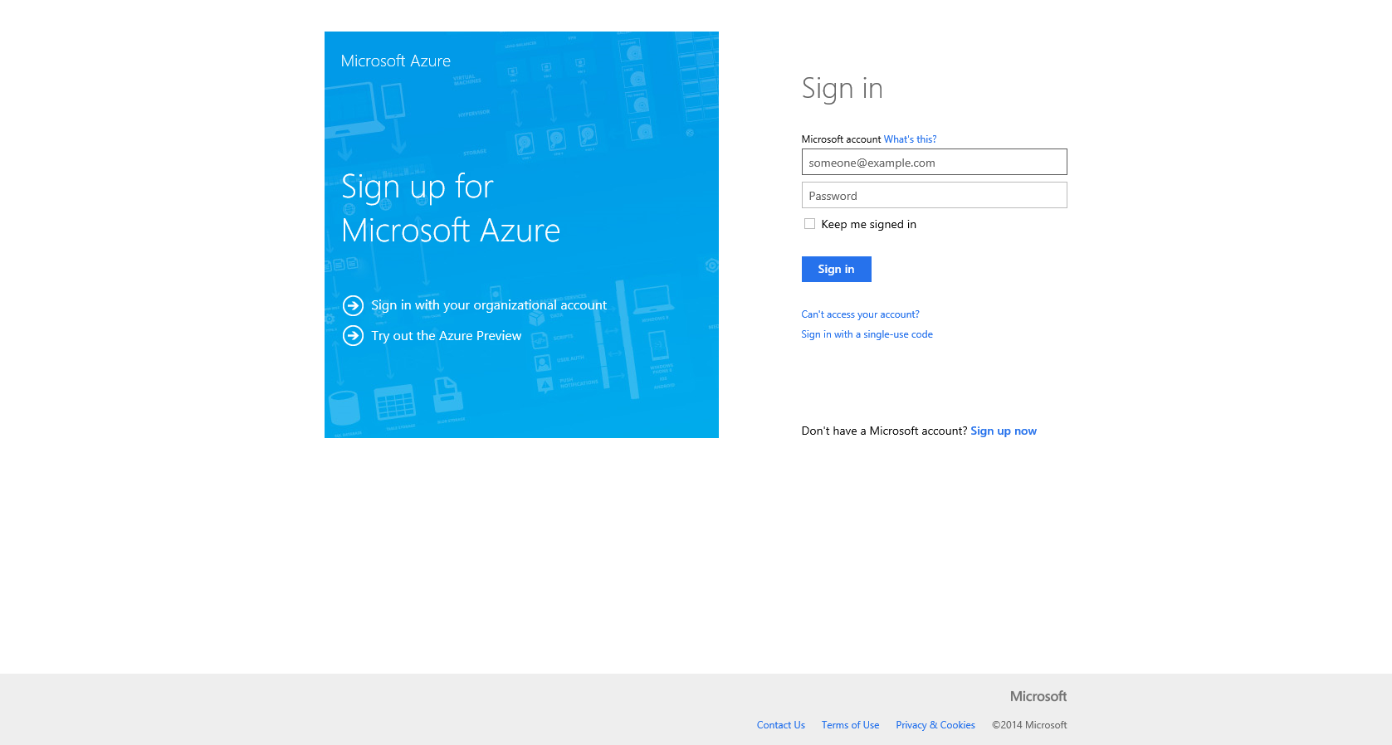Open Contact Us in the footer
The height and width of the screenshot is (745, 1392).
[781, 725]
